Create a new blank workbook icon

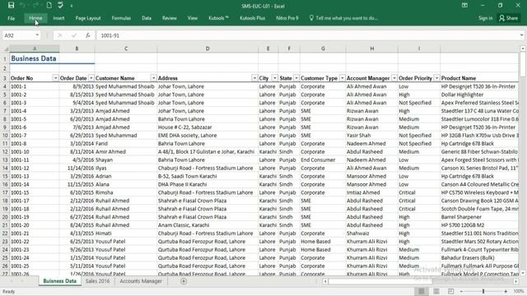coord(49,6)
